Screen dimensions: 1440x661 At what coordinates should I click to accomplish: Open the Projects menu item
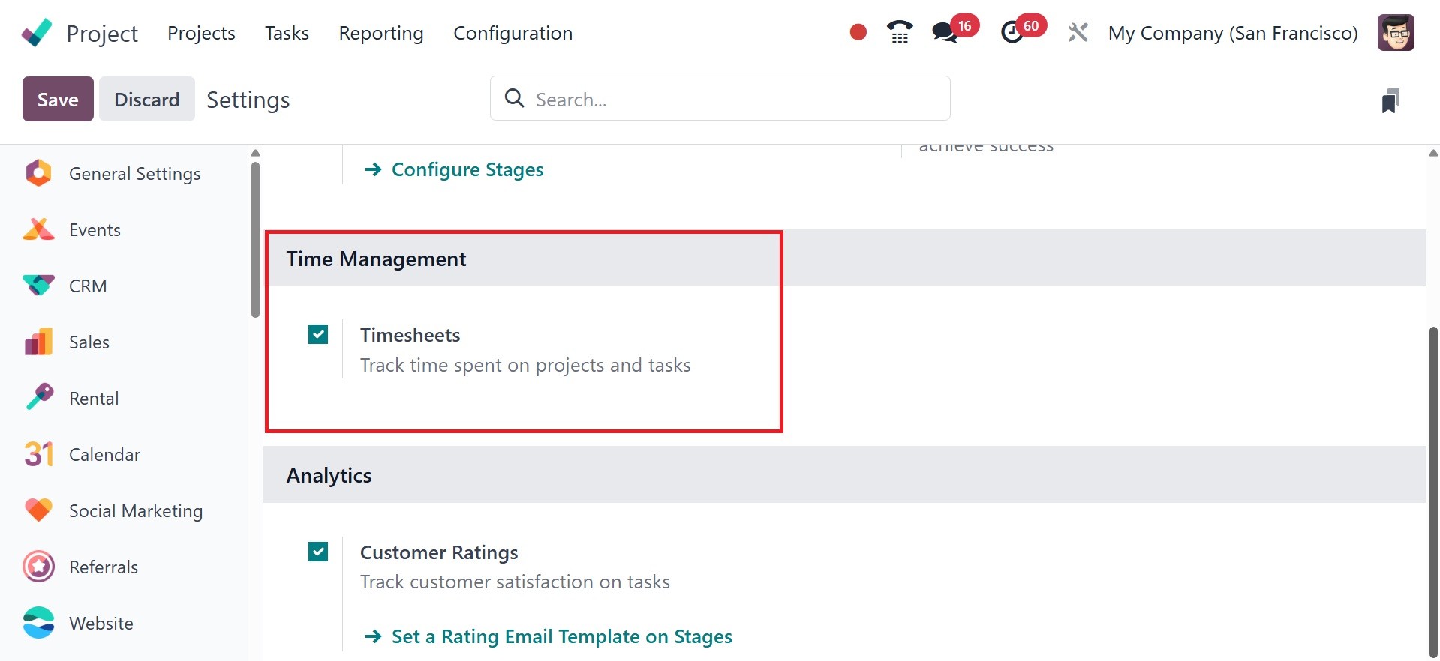coord(201,33)
